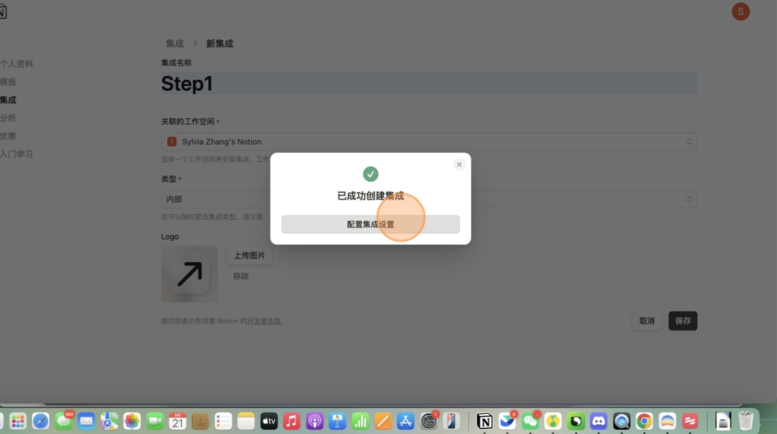Open the 开发者条款 link

[x=264, y=321]
